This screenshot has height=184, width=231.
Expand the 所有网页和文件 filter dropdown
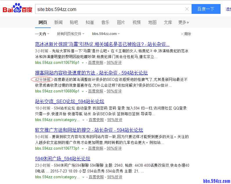[70, 34]
